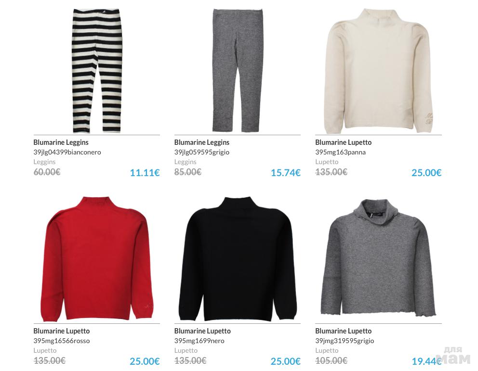
Task: Open the Blumarine Lupetto link above 395mg16566rosso
Action: (x=62, y=331)
